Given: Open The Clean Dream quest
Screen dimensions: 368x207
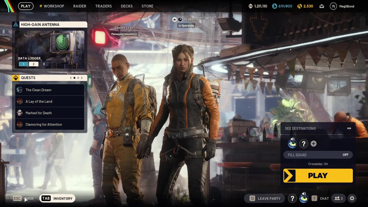Looking at the screenshot, I should (50, 90).
